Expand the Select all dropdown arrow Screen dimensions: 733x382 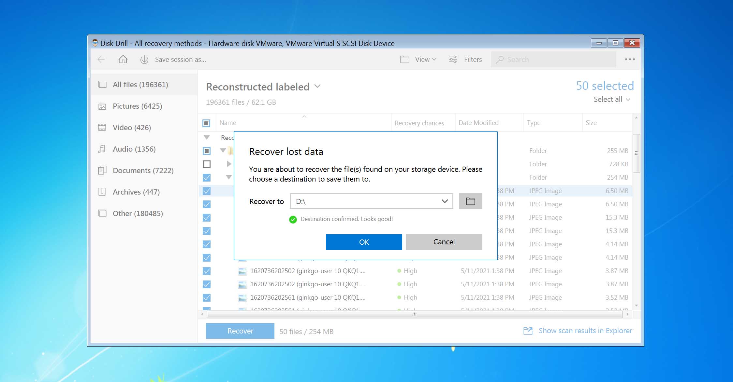pos(628,100)
